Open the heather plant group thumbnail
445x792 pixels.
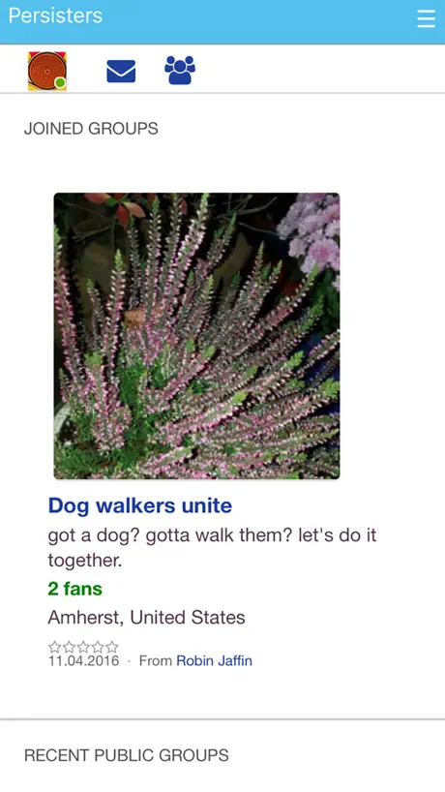coord(196,336)
